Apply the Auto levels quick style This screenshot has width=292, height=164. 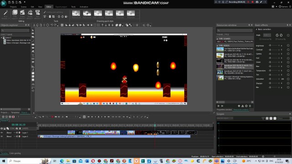pos(87,15)
